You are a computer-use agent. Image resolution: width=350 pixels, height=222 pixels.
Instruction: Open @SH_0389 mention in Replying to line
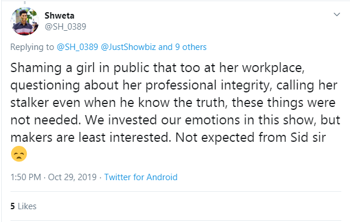pos(77,47)
